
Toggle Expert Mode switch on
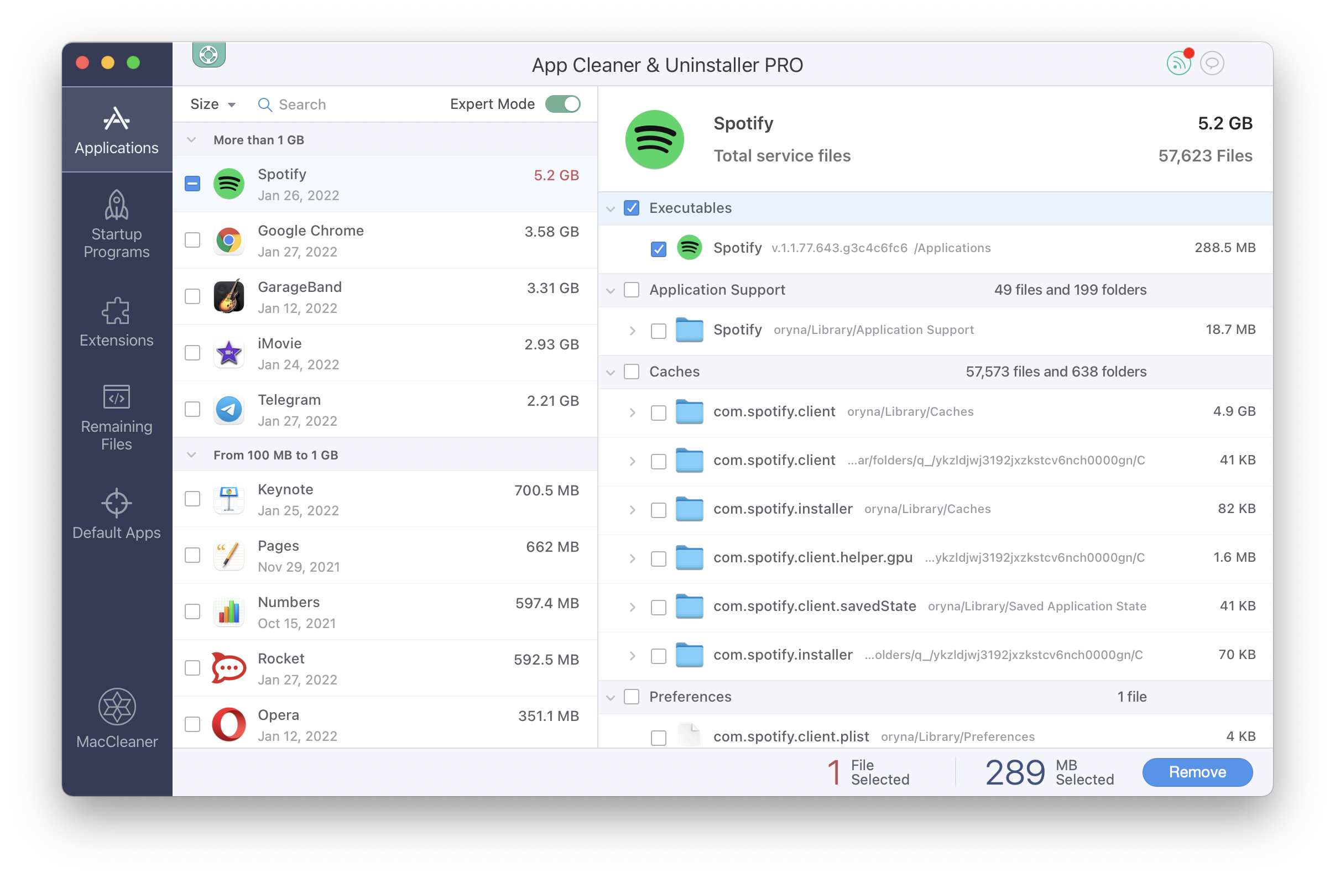click(x=566, y=104)
